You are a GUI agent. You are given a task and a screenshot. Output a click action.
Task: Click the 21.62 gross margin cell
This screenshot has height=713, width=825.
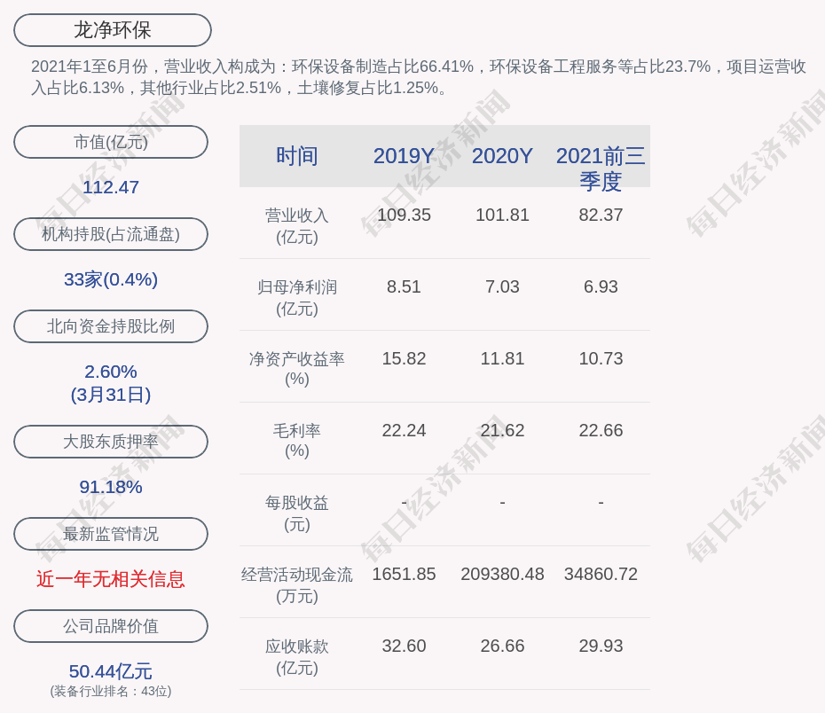coord(502,431)
